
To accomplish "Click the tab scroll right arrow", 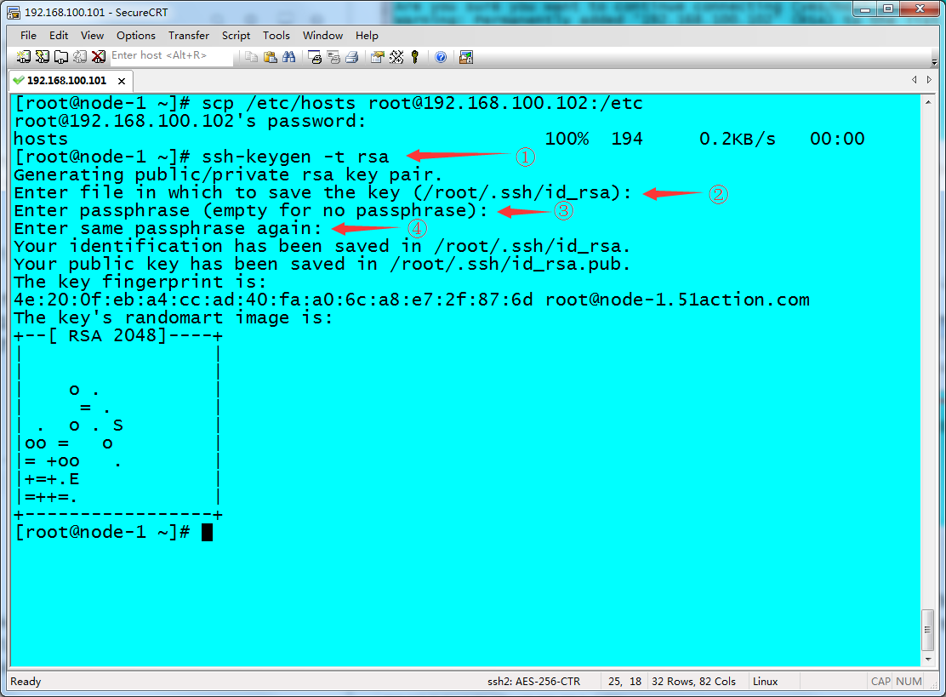I will 929,80.
